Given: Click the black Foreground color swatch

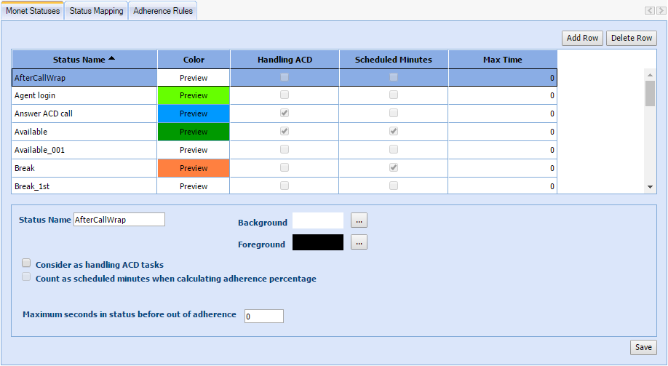Looking at the screenshot, I should coord(318,243).
